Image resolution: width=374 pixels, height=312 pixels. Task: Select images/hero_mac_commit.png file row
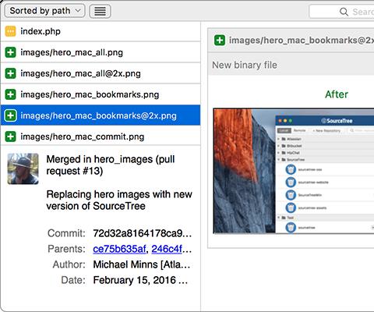101,136
